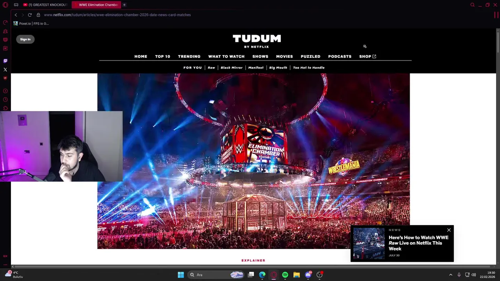Open 'Here's How to Watch WWE Raw' headline
Screen dimensions: 500x281
click(x=418, y=243)
